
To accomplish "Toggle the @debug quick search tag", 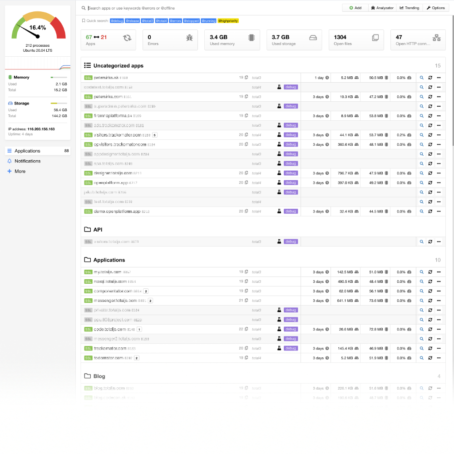I will (x=117, y=21).
